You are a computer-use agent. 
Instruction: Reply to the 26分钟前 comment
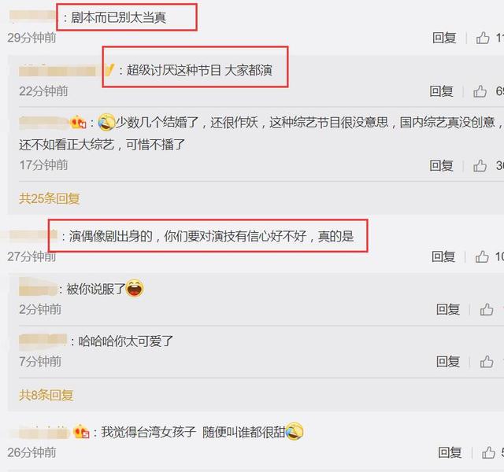(x=450, y=453)
